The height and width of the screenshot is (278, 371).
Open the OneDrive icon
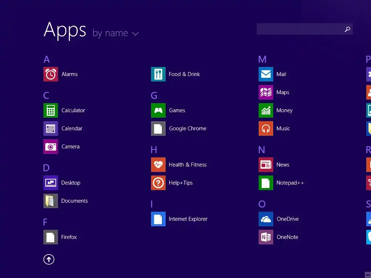pos(266,219)
